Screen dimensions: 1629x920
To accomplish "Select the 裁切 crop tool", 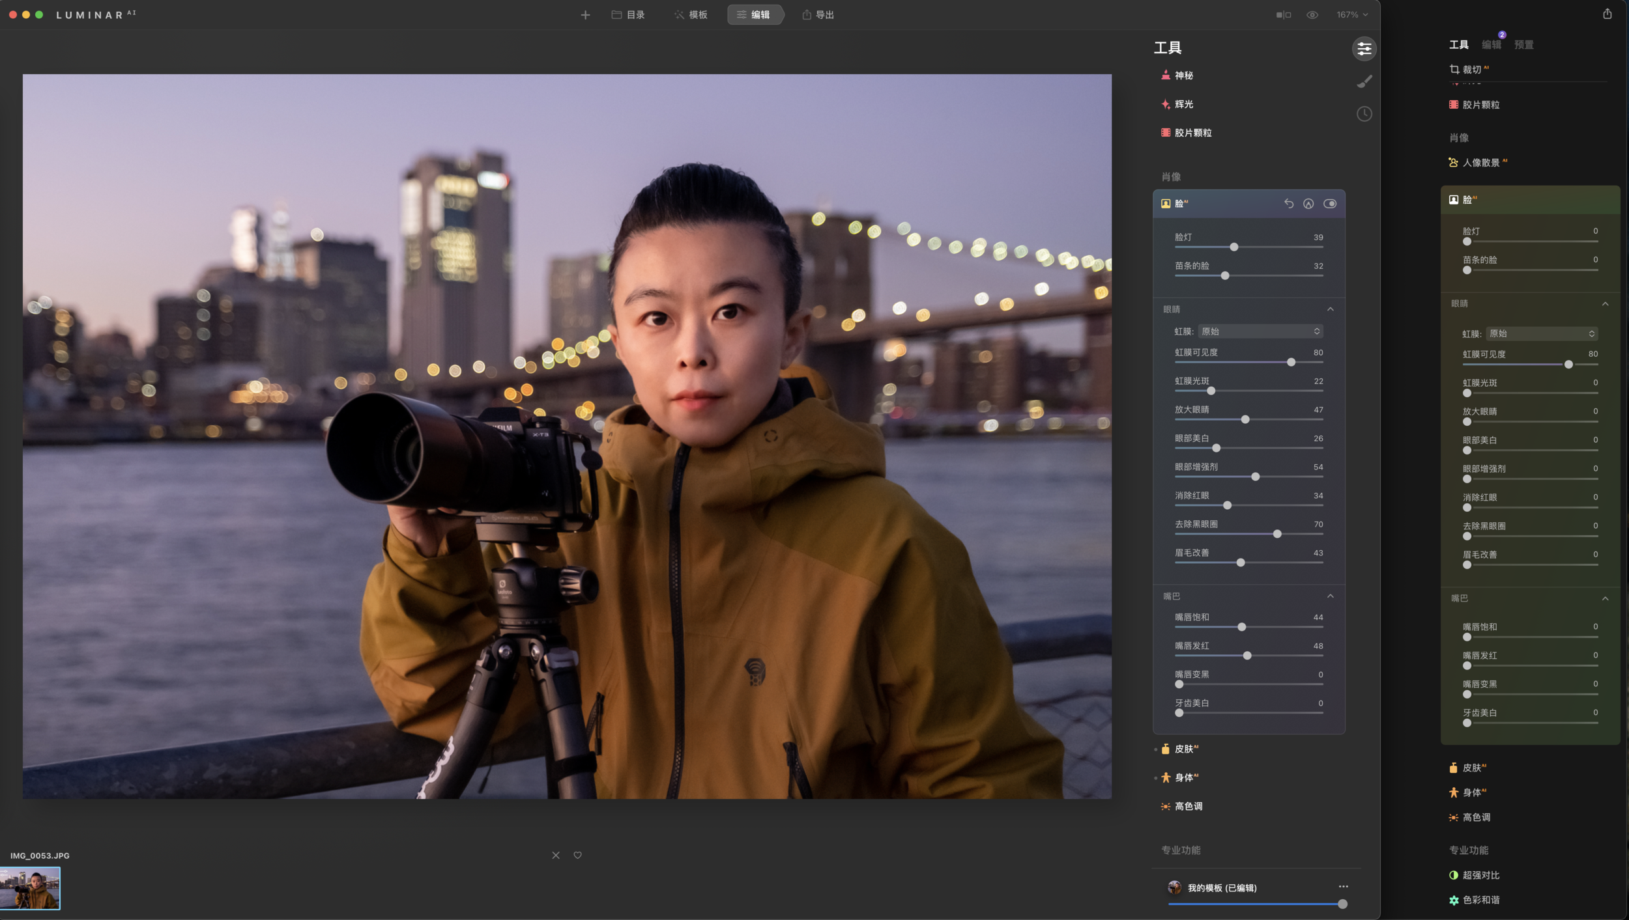I will [x=1471, y=68].
